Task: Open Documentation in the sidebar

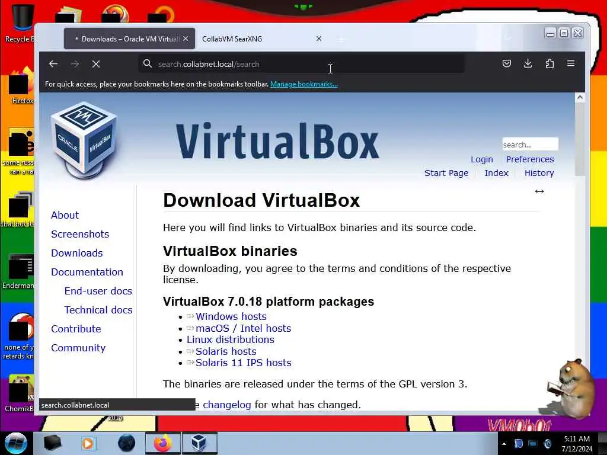Action: click(87, 272)
